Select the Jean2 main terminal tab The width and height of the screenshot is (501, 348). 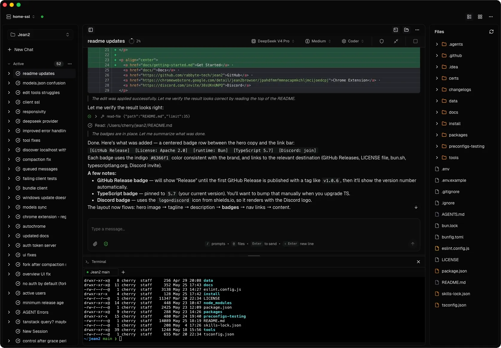(101, 272)
